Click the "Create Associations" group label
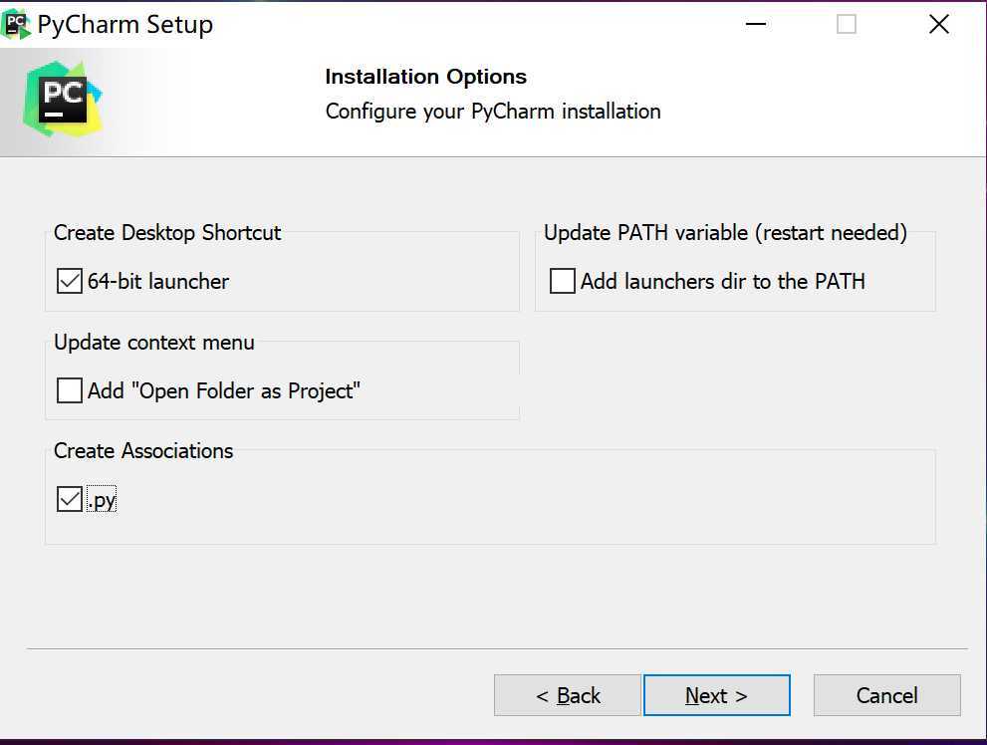987x745 pixels. (x=143, y=450)
